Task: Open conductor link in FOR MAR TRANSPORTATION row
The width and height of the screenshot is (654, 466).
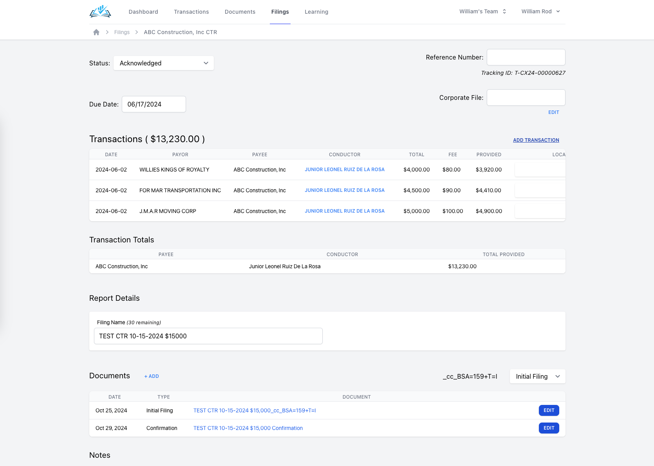Action: tap(345, 190)
